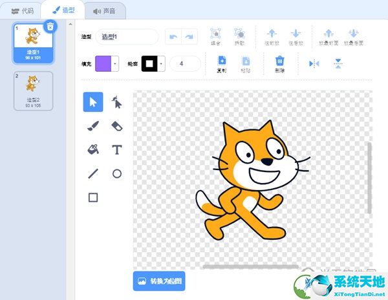The width and height of the screenshot is (388, 300).
Task: Select the Reshape tool
Action: point(117,102)
